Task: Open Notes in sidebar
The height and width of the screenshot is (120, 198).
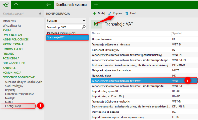Action: (x=9, y=102)
